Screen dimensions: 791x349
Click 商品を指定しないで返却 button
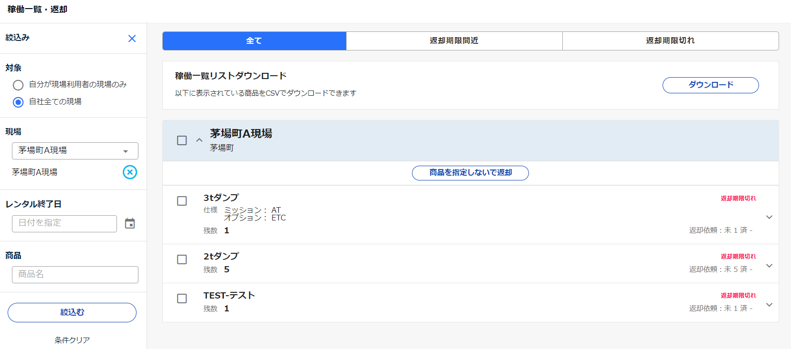click(x=470, y=173)
